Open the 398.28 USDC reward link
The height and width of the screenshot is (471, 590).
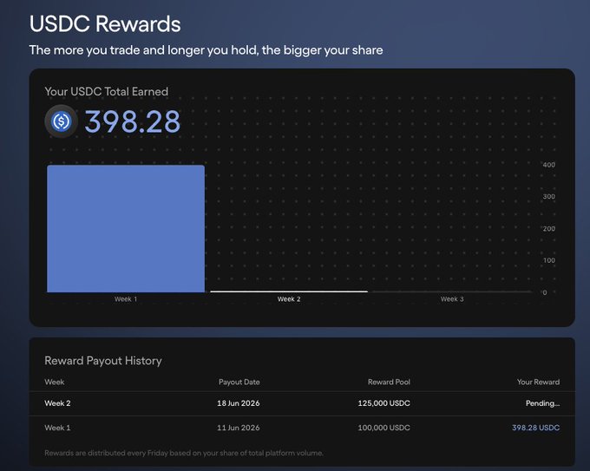536,428
